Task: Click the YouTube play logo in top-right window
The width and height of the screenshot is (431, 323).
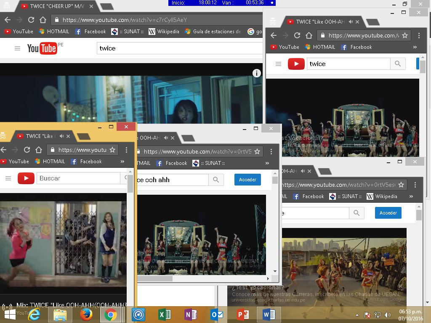Action: (x=296, y=64)
